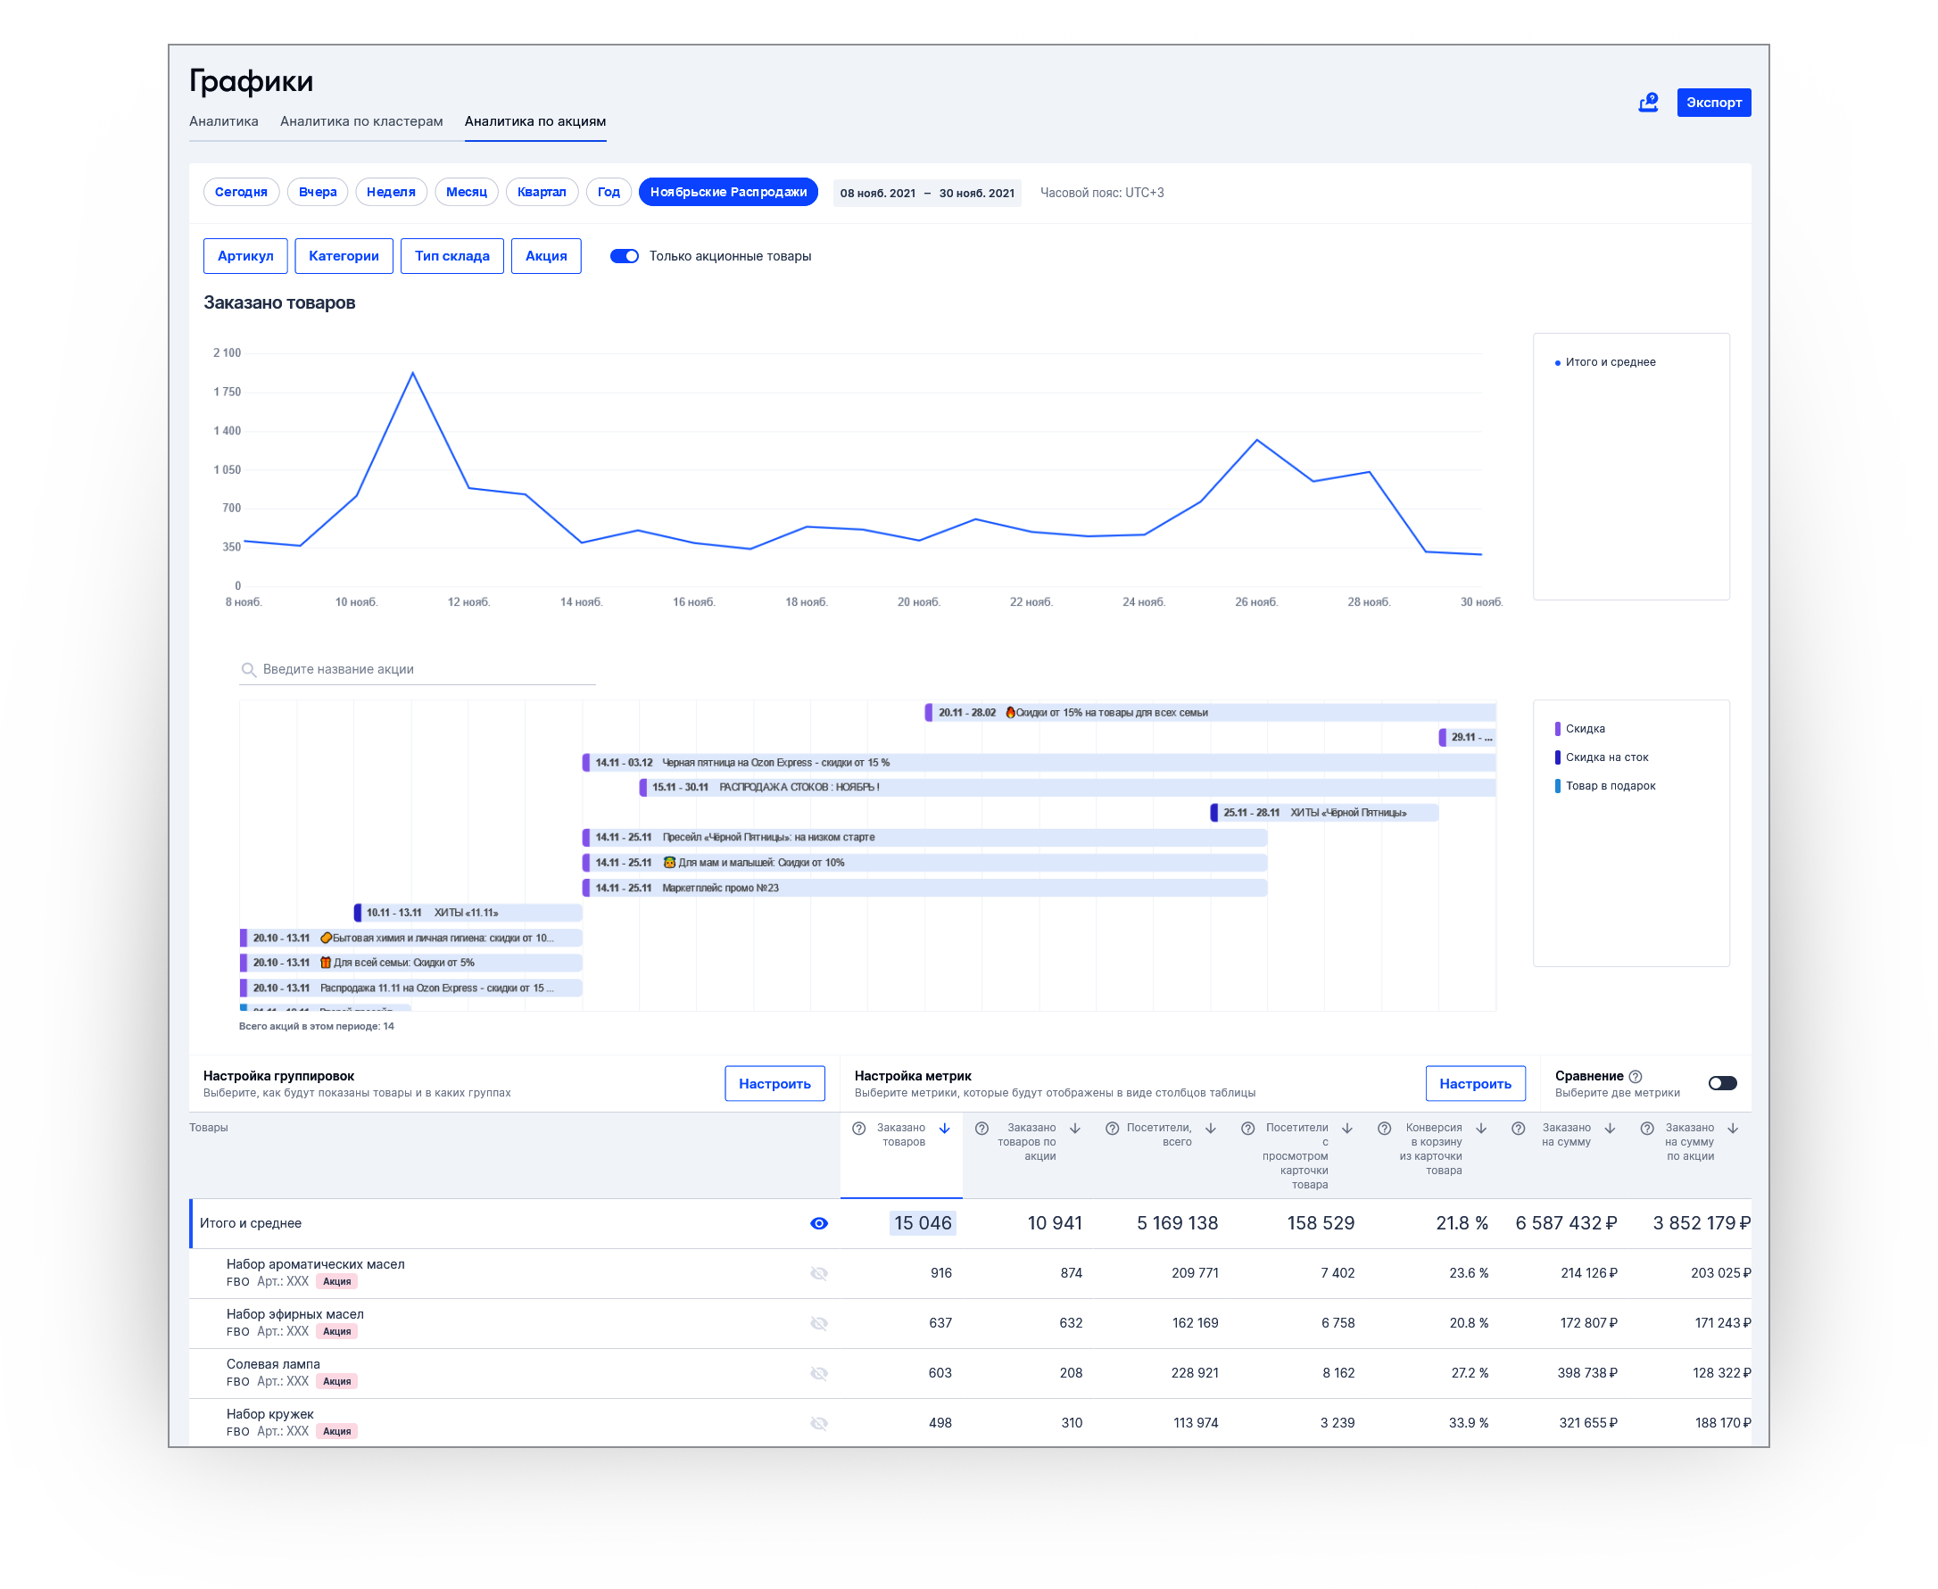Click the help icon for Посетители, всего column
The height and width of the screenshot is (1589, 1938).
click(1113, 1129)
